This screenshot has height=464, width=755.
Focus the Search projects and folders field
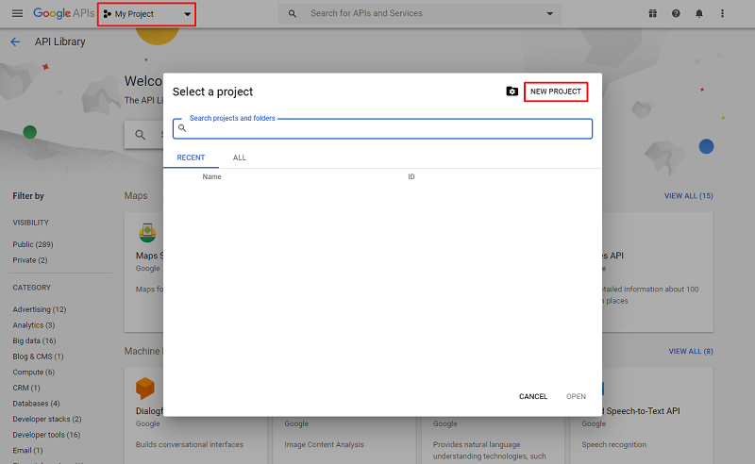pyautogui.click(x=383, y=128)
